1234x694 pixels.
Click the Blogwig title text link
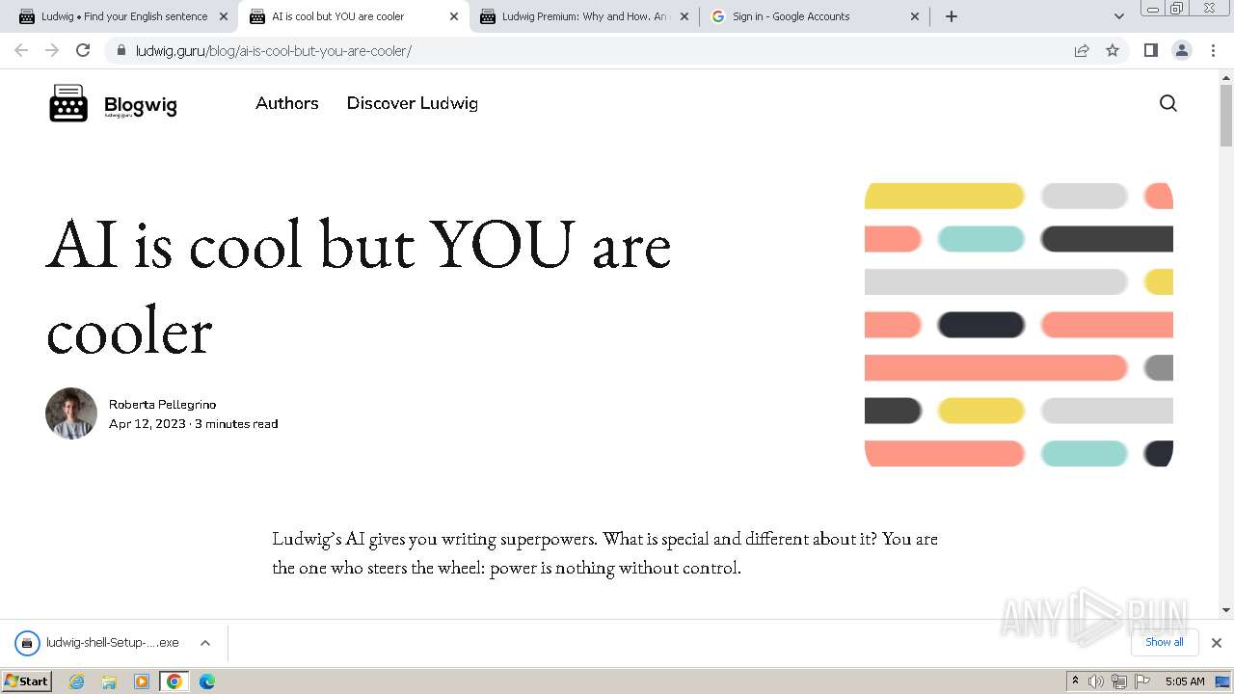141,105
